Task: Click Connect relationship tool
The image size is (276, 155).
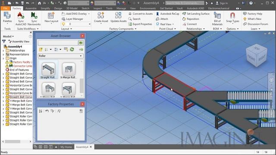Action: 190,24
